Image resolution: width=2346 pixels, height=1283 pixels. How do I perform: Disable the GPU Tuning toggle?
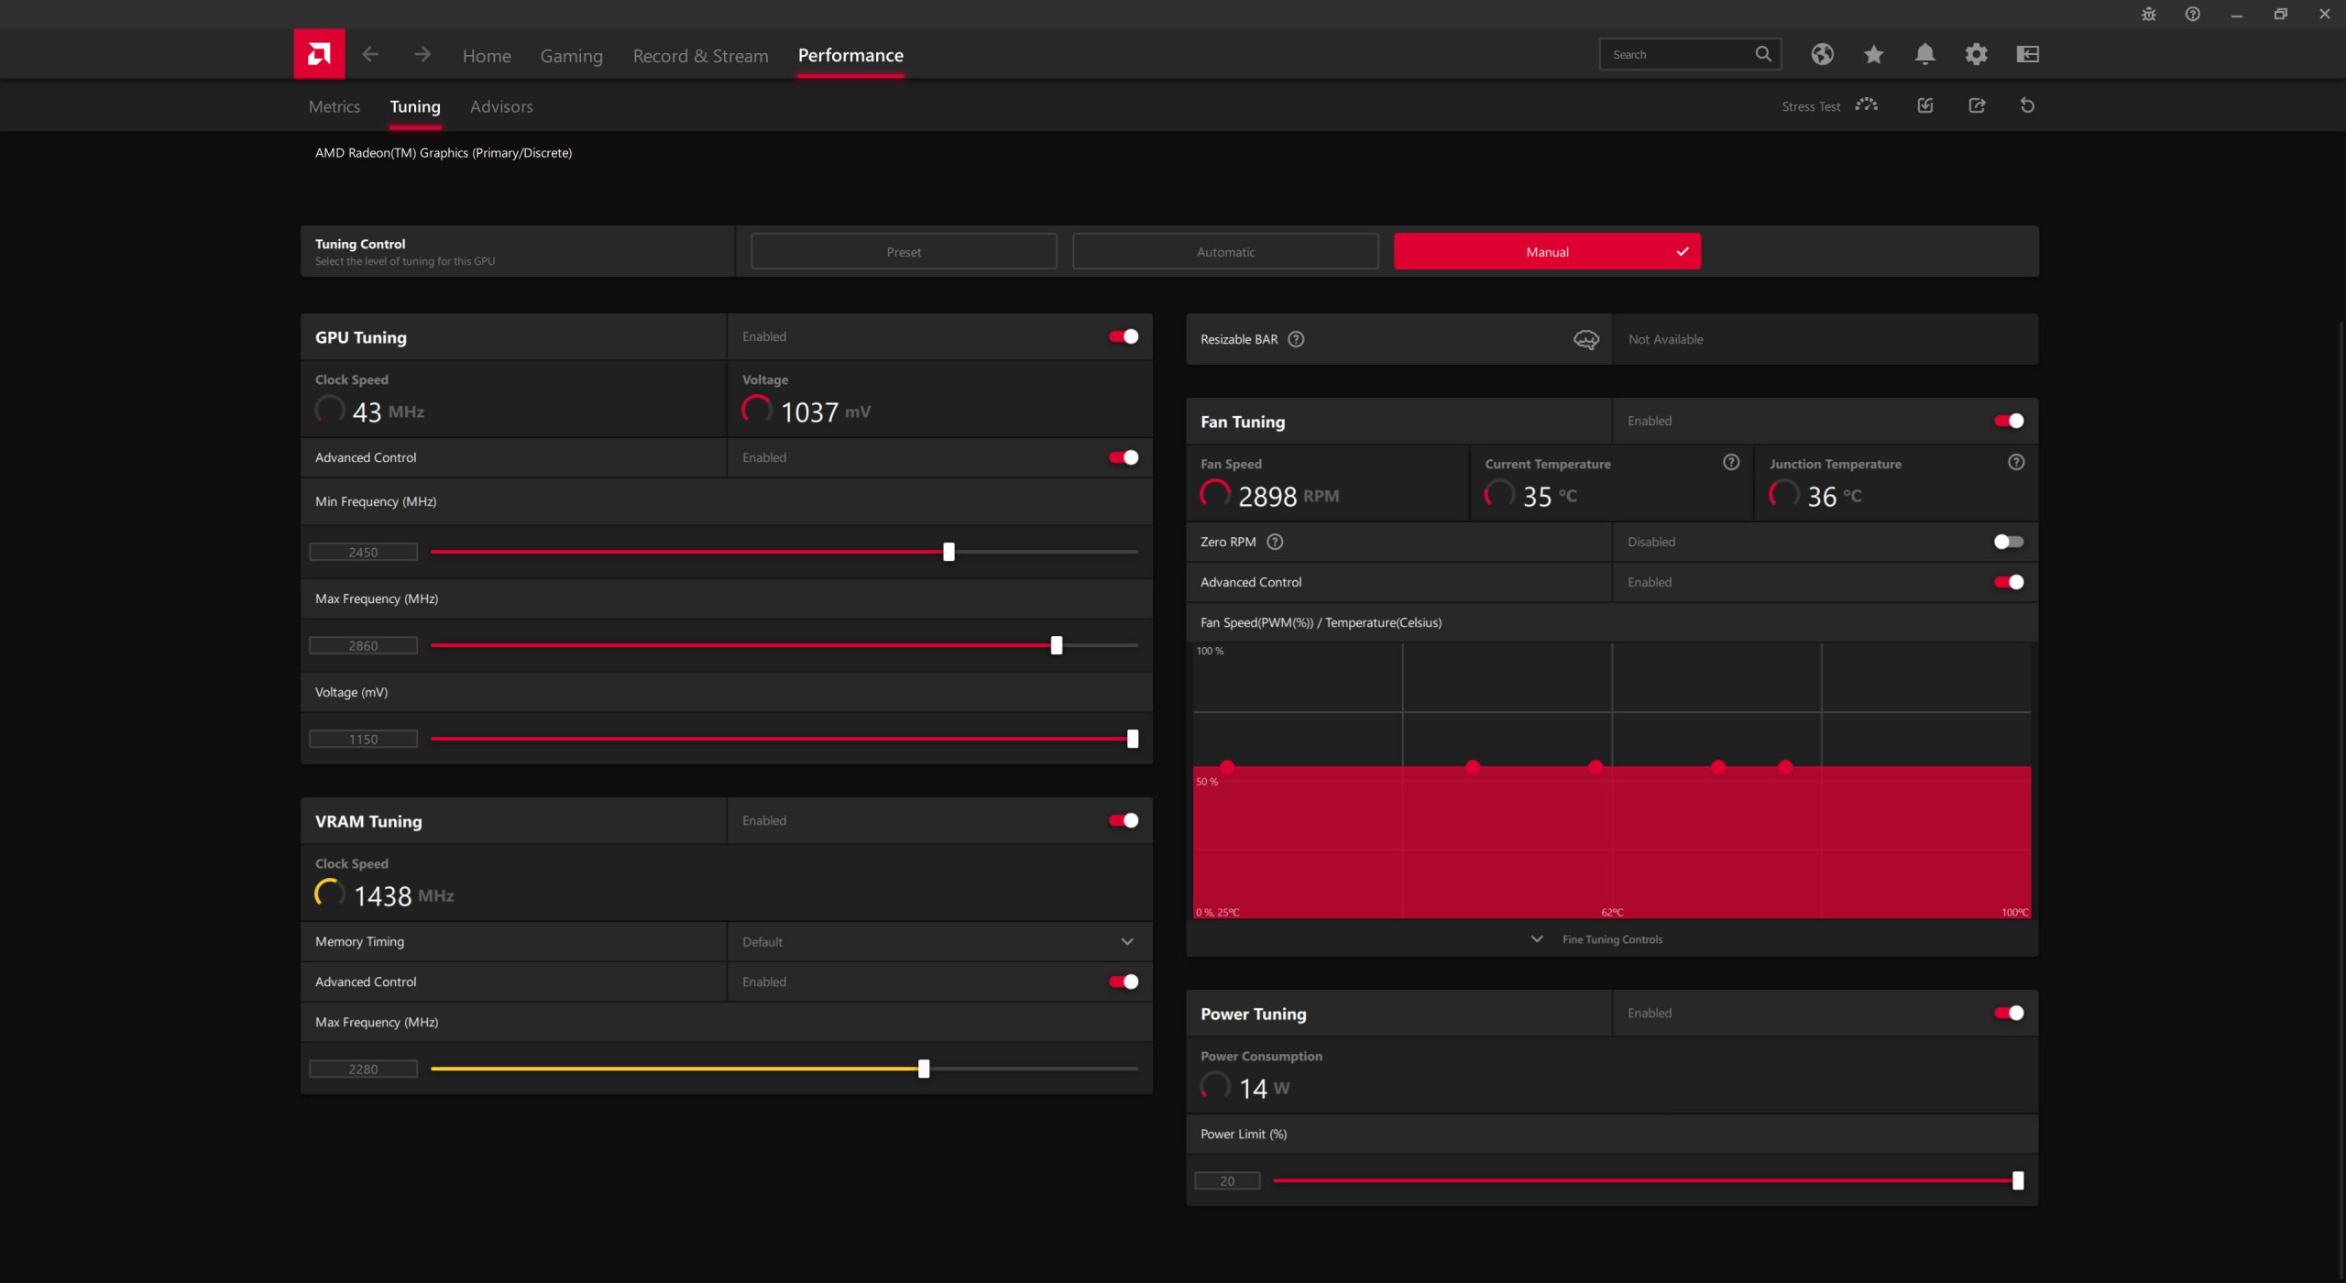tap(1124, 336)
